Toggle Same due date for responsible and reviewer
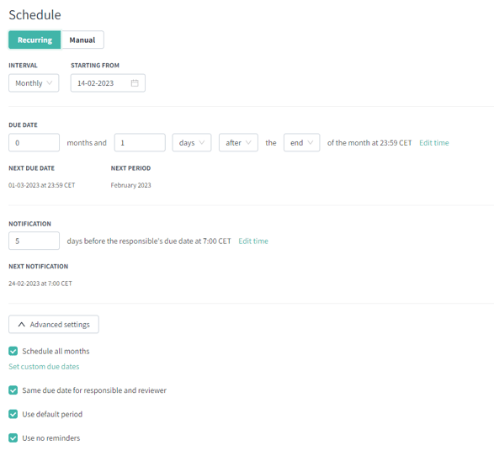This screenshot has width=494, height=456. pos(13,390)
